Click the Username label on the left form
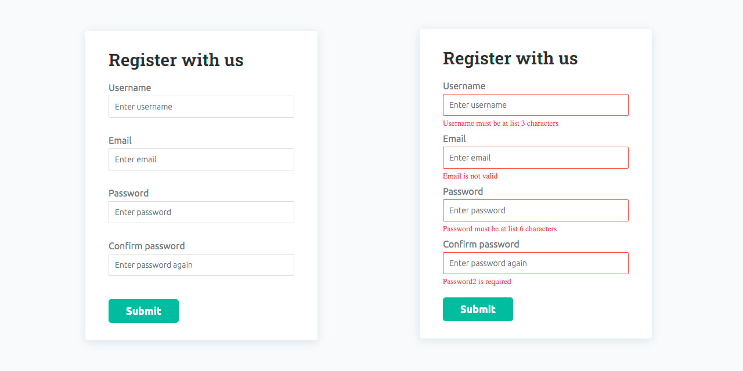 (129, 88)
